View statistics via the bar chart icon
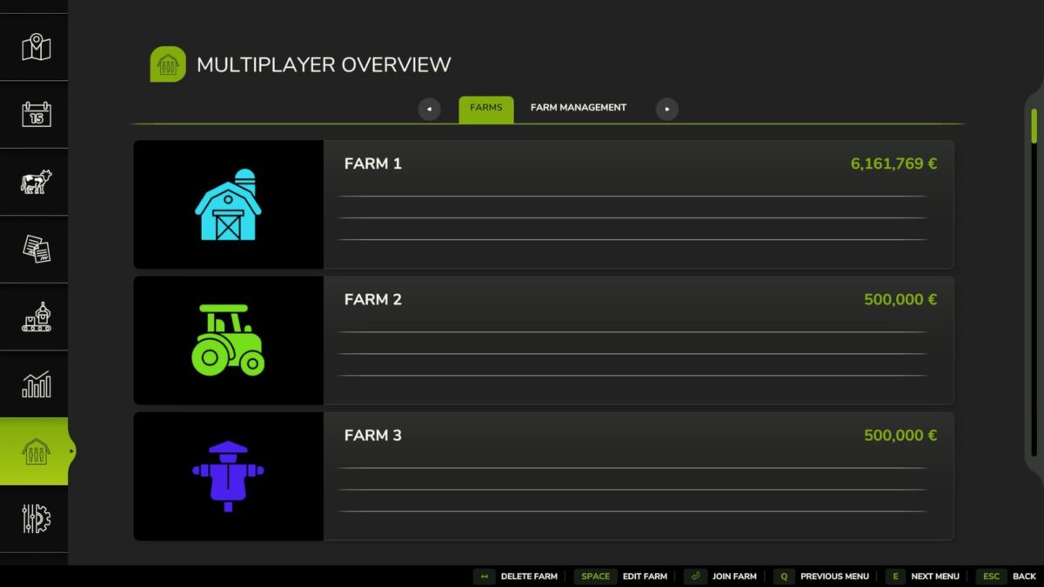Image resolution: width=1044 pixels, height=587 pixels. [35, 384]
